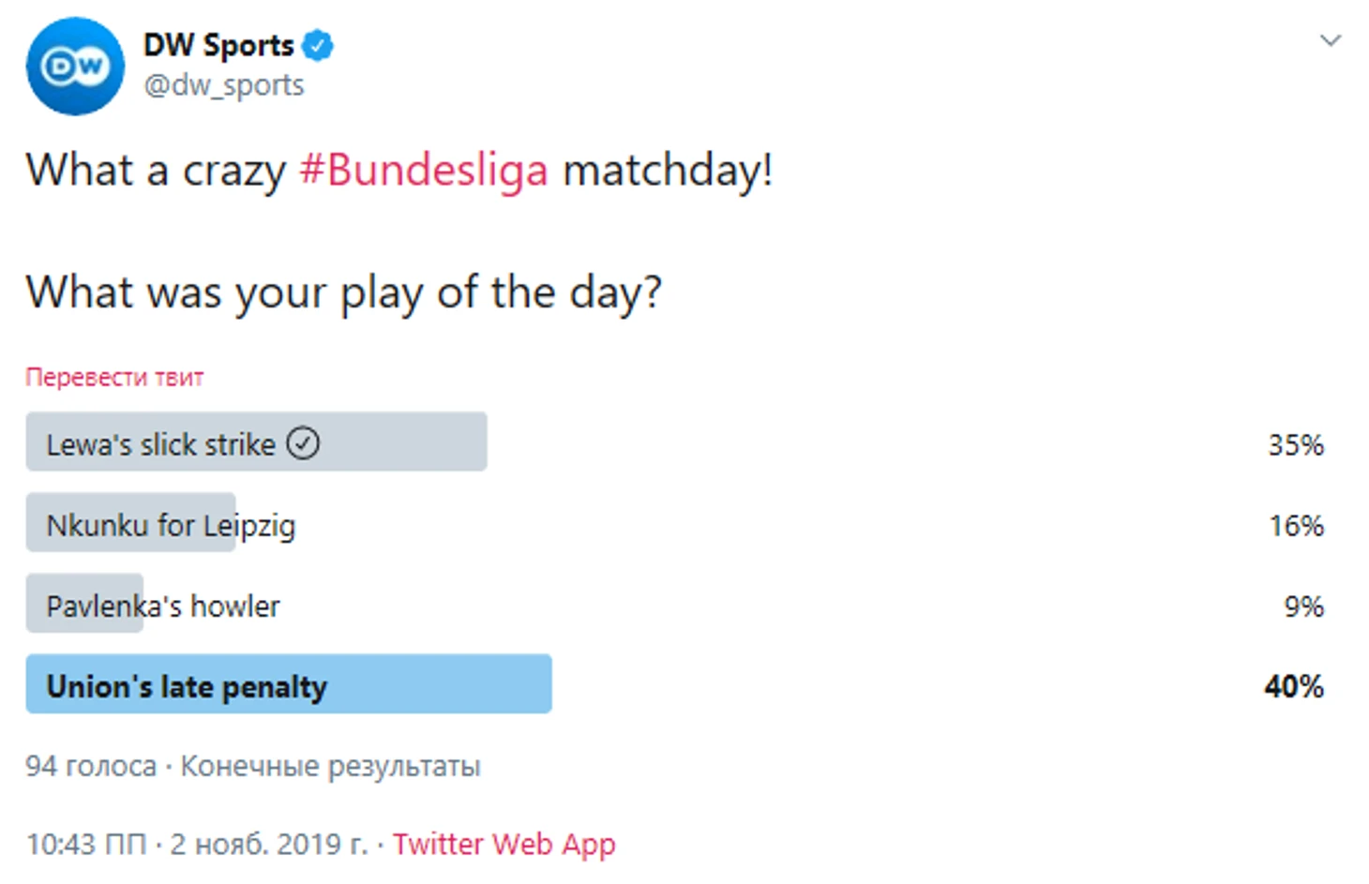Click the 9% poll result

[1303, 607]
